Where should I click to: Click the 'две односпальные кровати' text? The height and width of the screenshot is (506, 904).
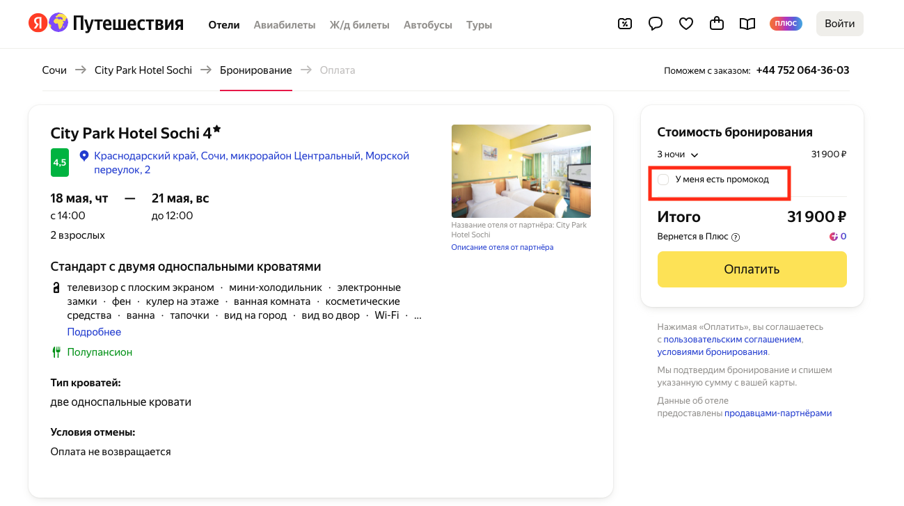(121, 402)
